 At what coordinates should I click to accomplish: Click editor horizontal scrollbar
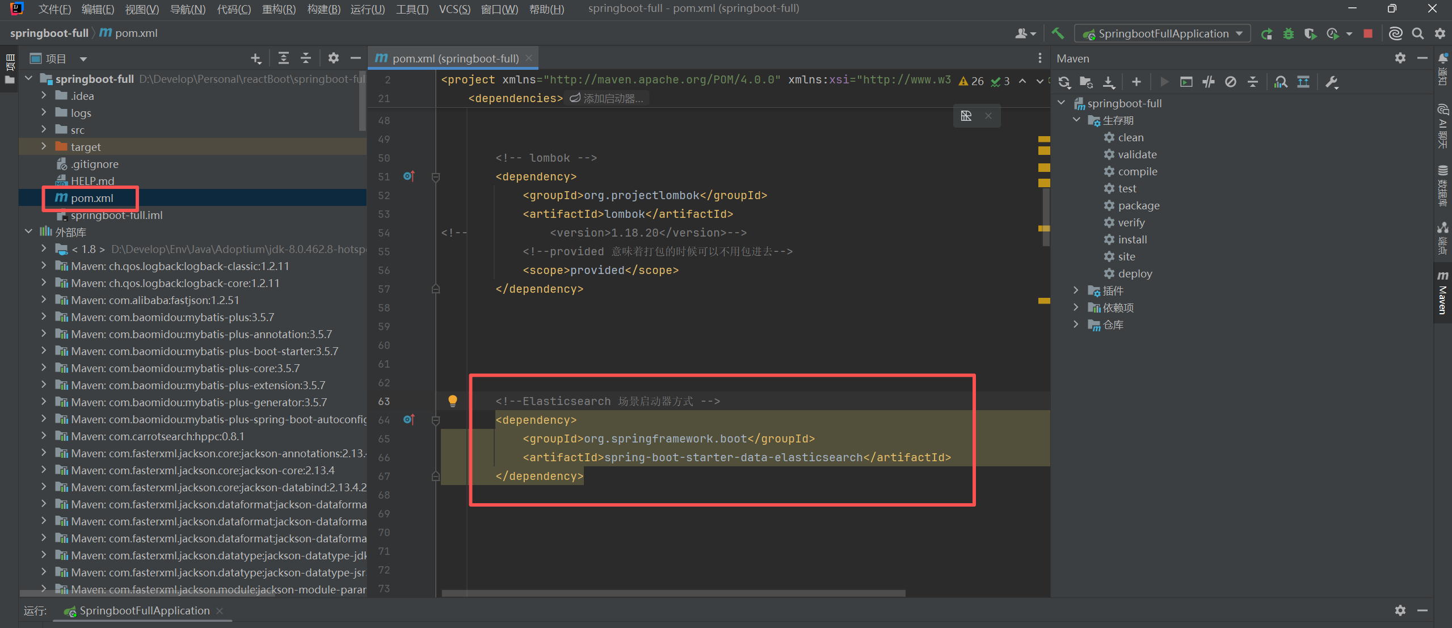(673, 593)
